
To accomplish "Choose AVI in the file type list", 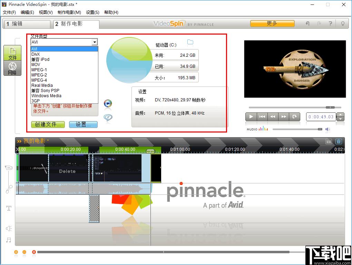I will pos(65,49).
